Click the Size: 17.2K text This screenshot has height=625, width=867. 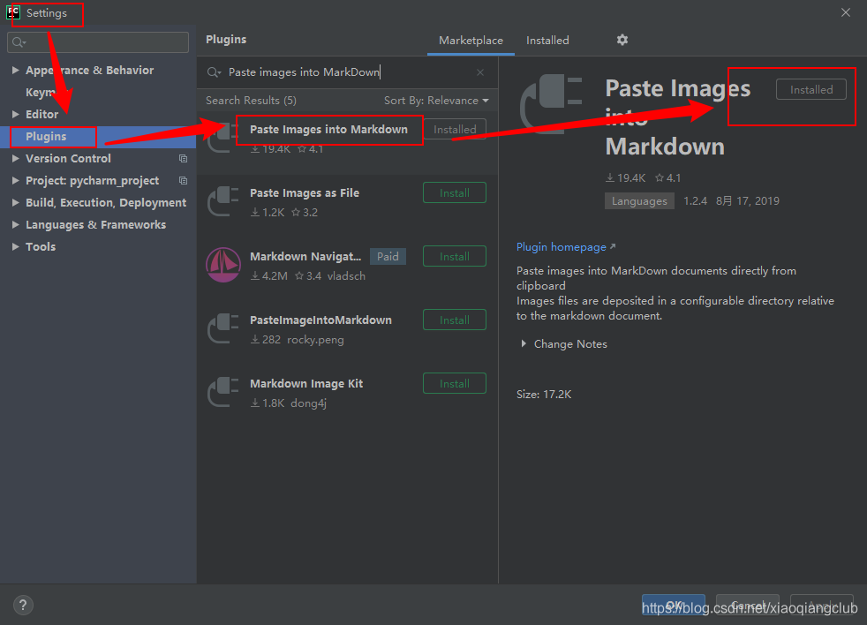click(544, 395)
